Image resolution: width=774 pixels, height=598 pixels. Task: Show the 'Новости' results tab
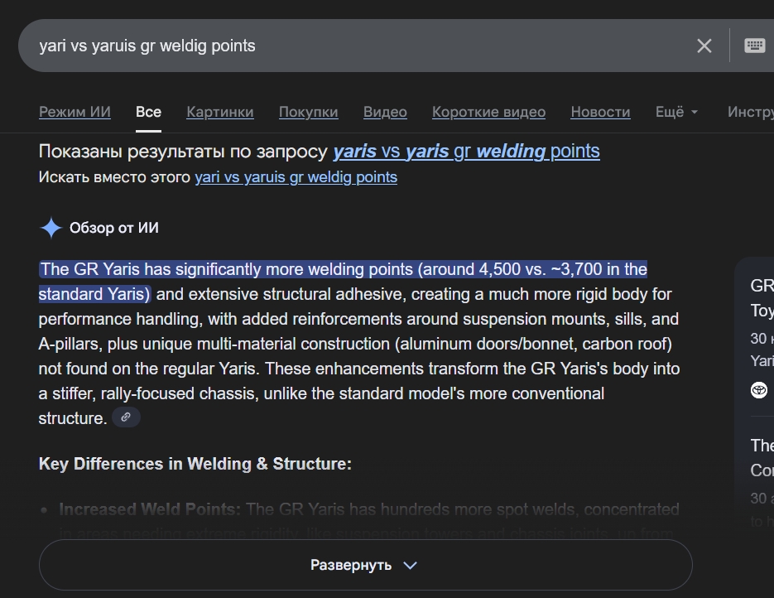[x=600, y=112]
